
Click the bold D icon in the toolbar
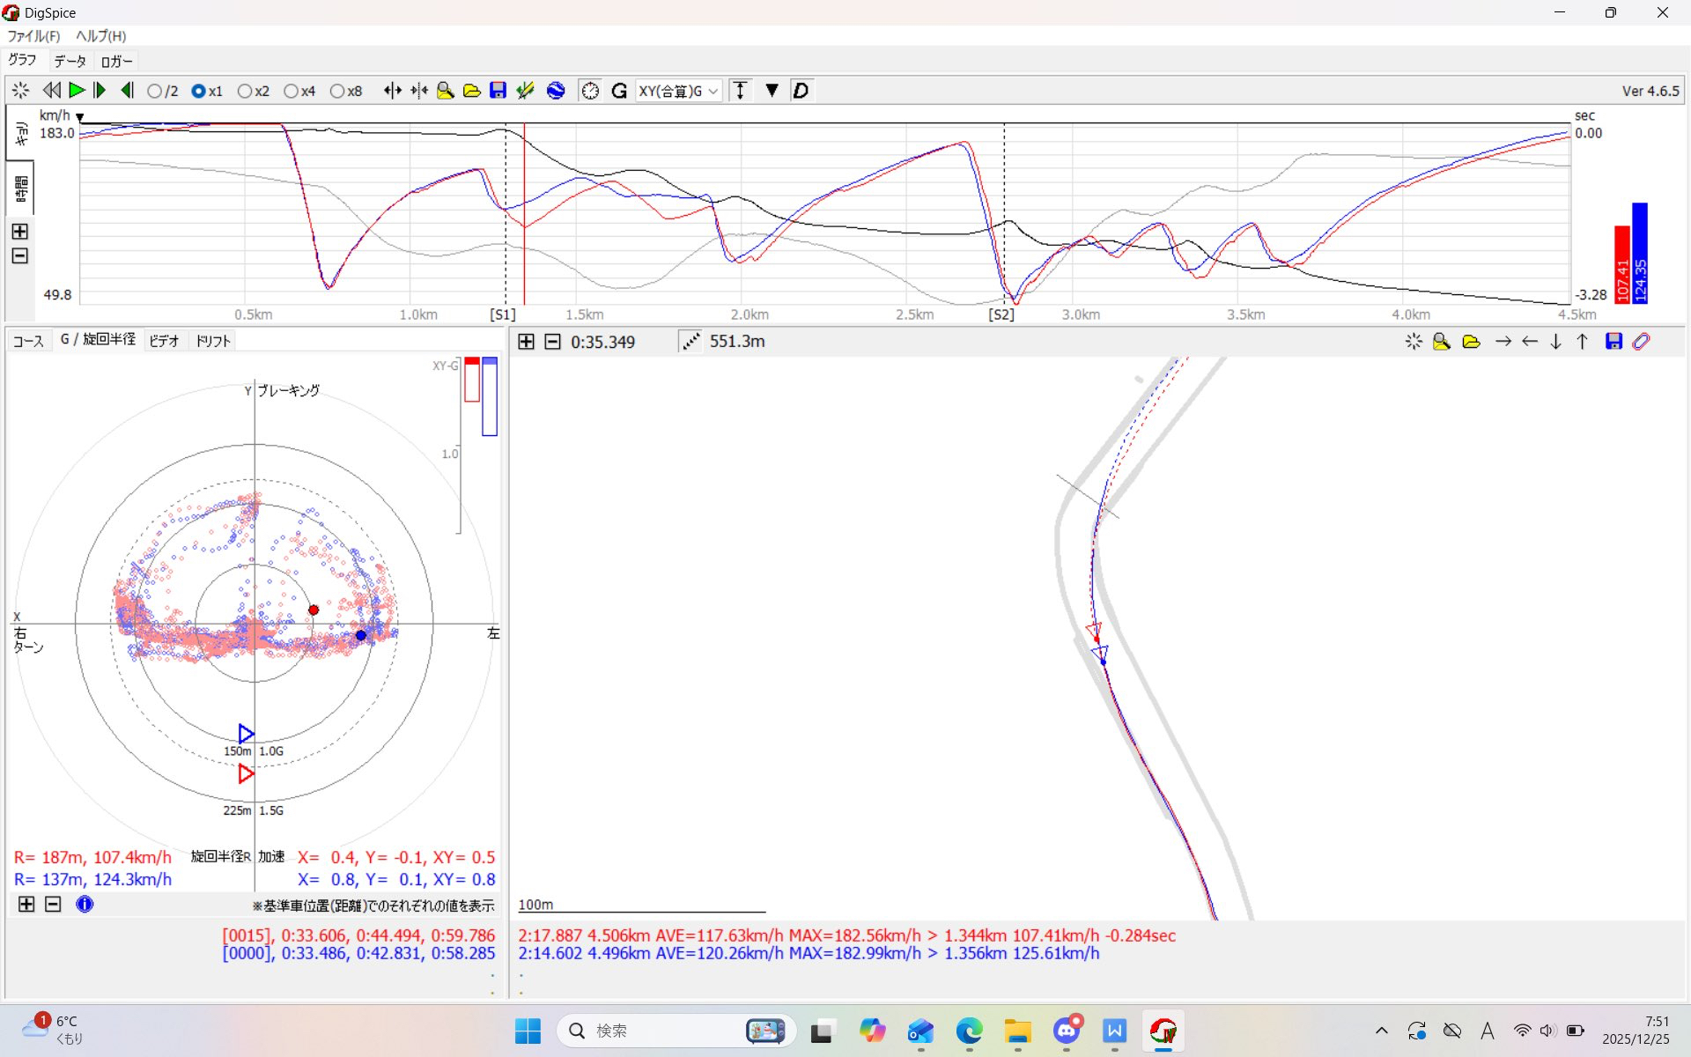coord(801,91)
